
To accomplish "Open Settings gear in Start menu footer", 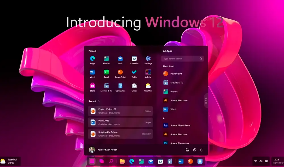I will coord(195,150).
